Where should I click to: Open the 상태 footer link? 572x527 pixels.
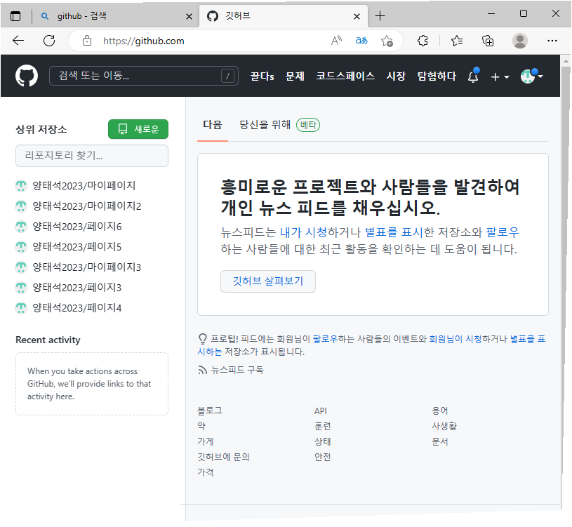(x=322, y=441)
